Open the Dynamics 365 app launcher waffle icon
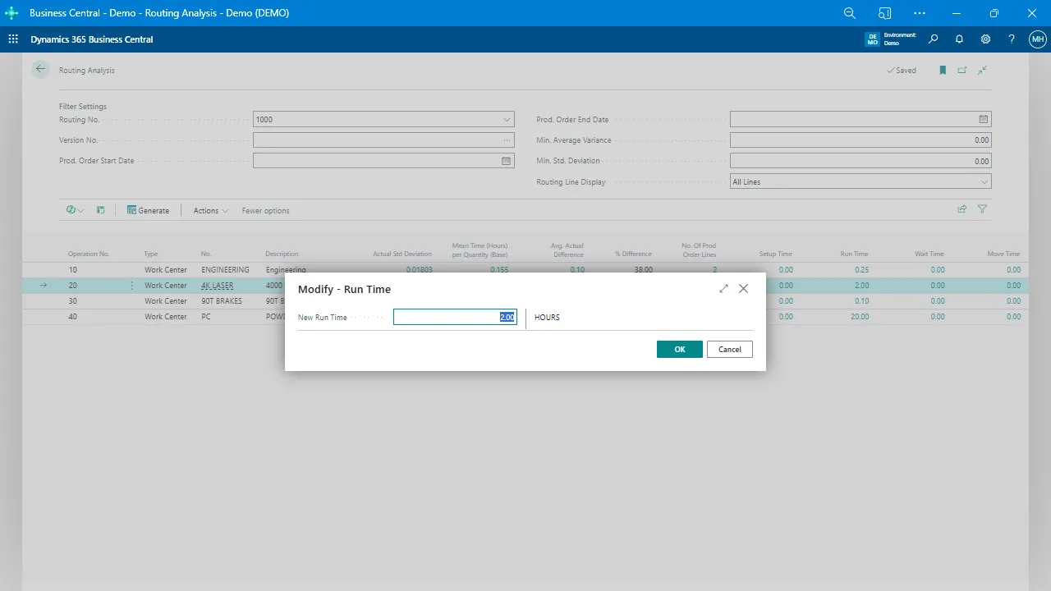This screenshot has width=1051, height=591. (x=12, y=39)
